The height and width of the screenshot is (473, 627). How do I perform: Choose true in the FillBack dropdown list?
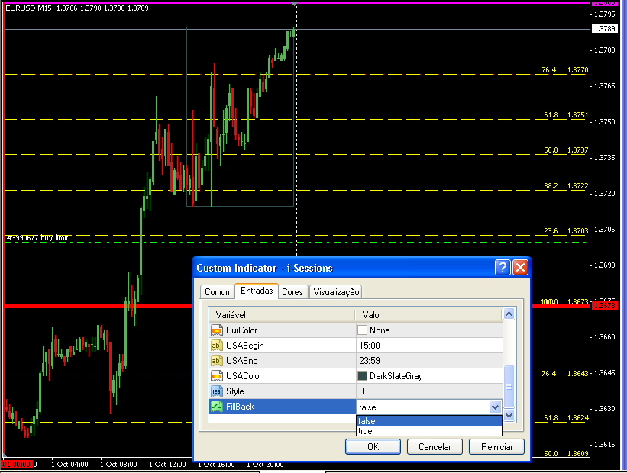428,430
